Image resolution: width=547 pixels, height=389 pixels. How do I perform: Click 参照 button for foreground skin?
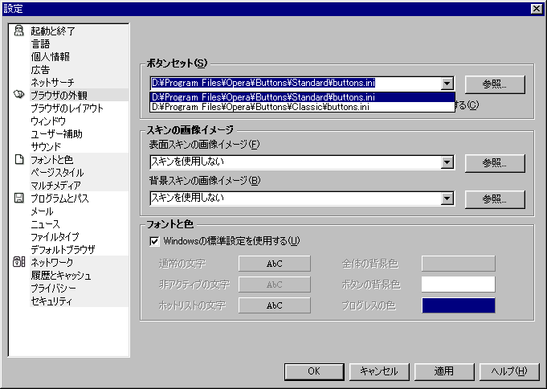[x=495, y=163]
